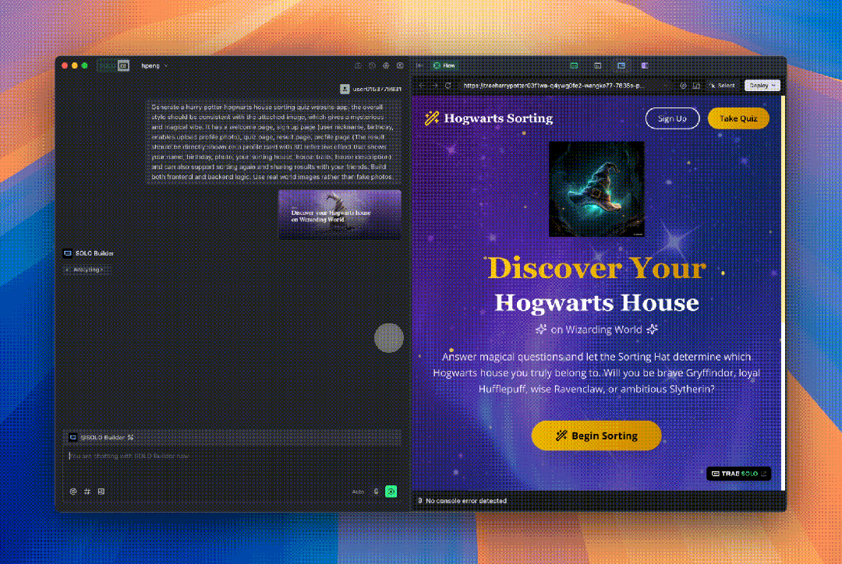Click the Sorting Hat image
The image size is (842, 564).
[596, 189]
